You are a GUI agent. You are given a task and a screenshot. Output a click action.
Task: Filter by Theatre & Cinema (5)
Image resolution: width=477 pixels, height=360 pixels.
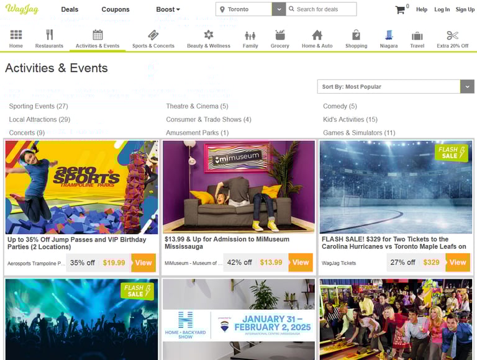coord(197,106)
